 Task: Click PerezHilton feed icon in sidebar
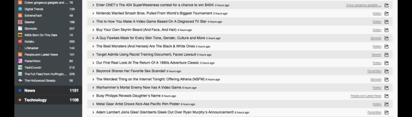point(20,61)
